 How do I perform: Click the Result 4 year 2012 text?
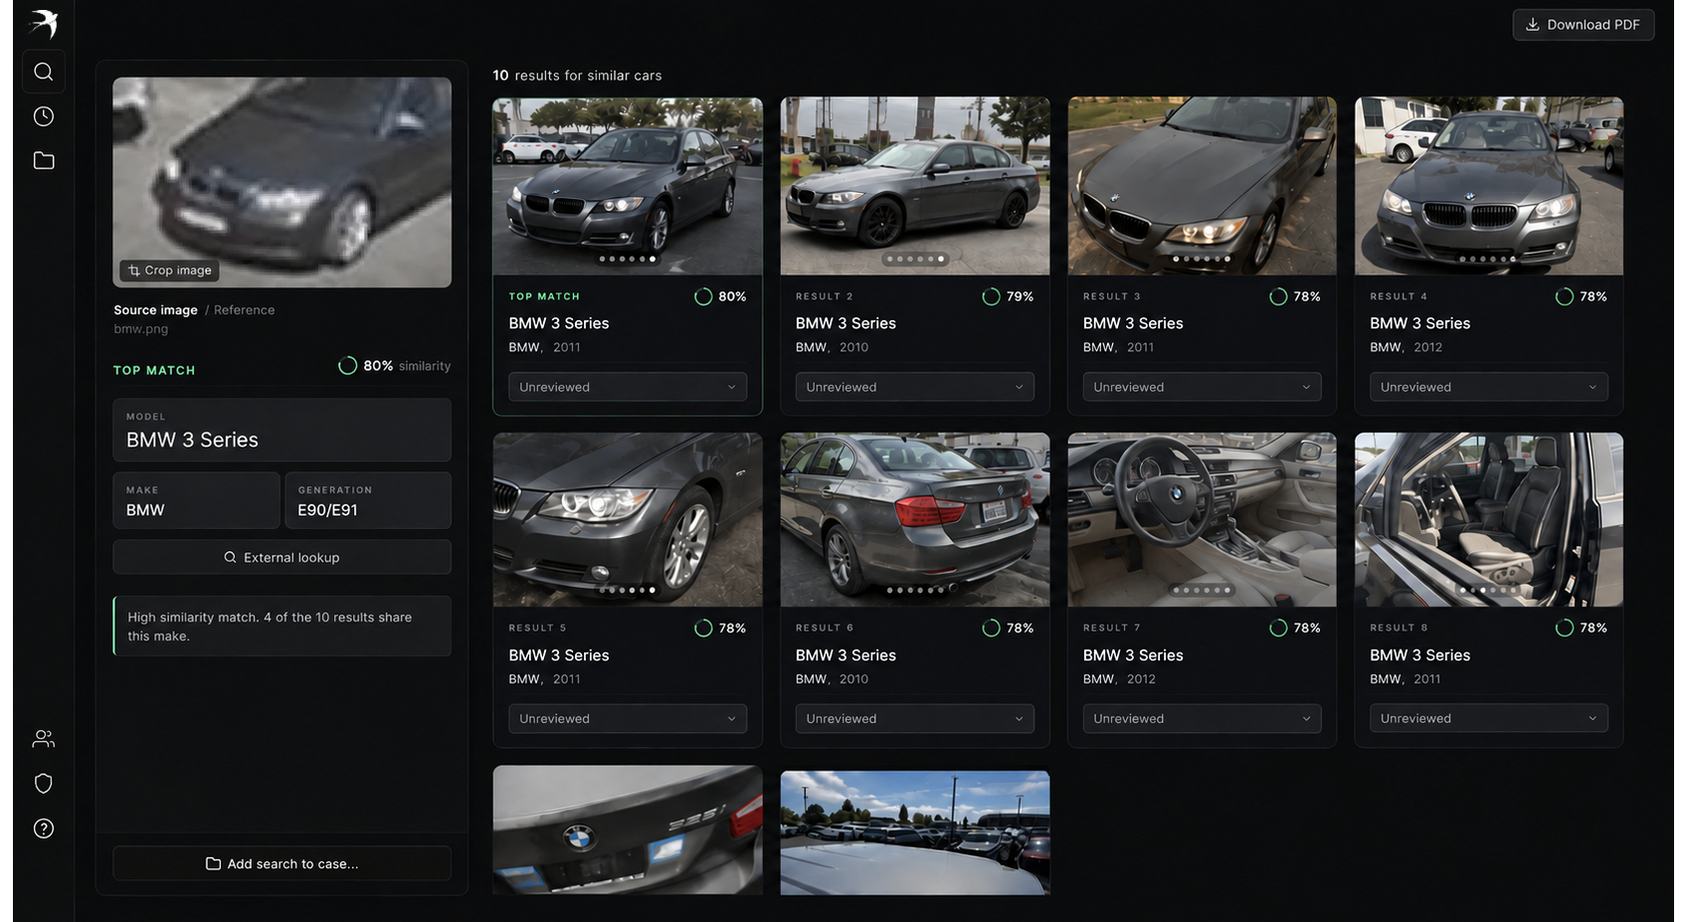pos(1427,347)
